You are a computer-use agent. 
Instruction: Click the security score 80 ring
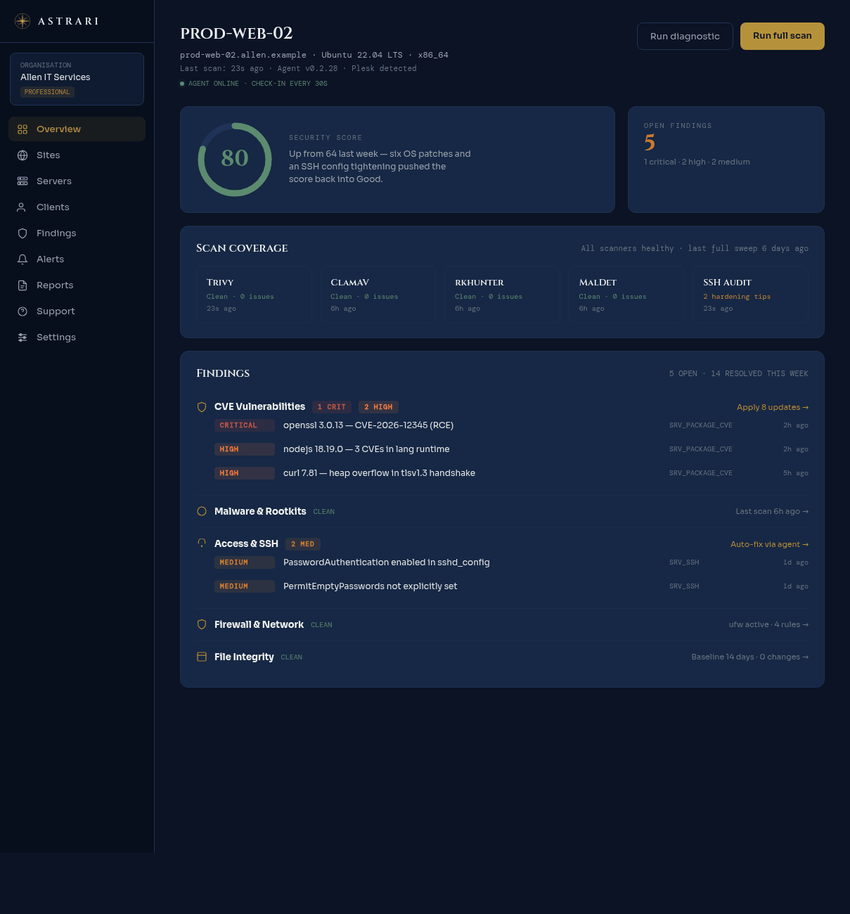(235, 160)
